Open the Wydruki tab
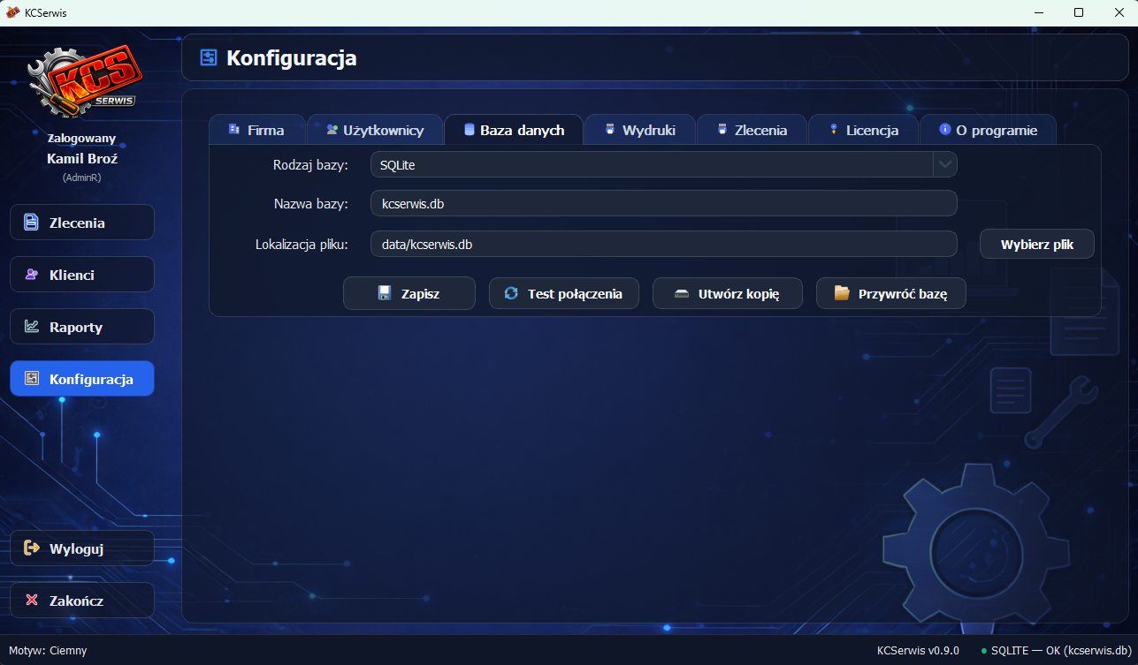The height and width of the screenshot is (665, 1138). click(x=640, y=131)
